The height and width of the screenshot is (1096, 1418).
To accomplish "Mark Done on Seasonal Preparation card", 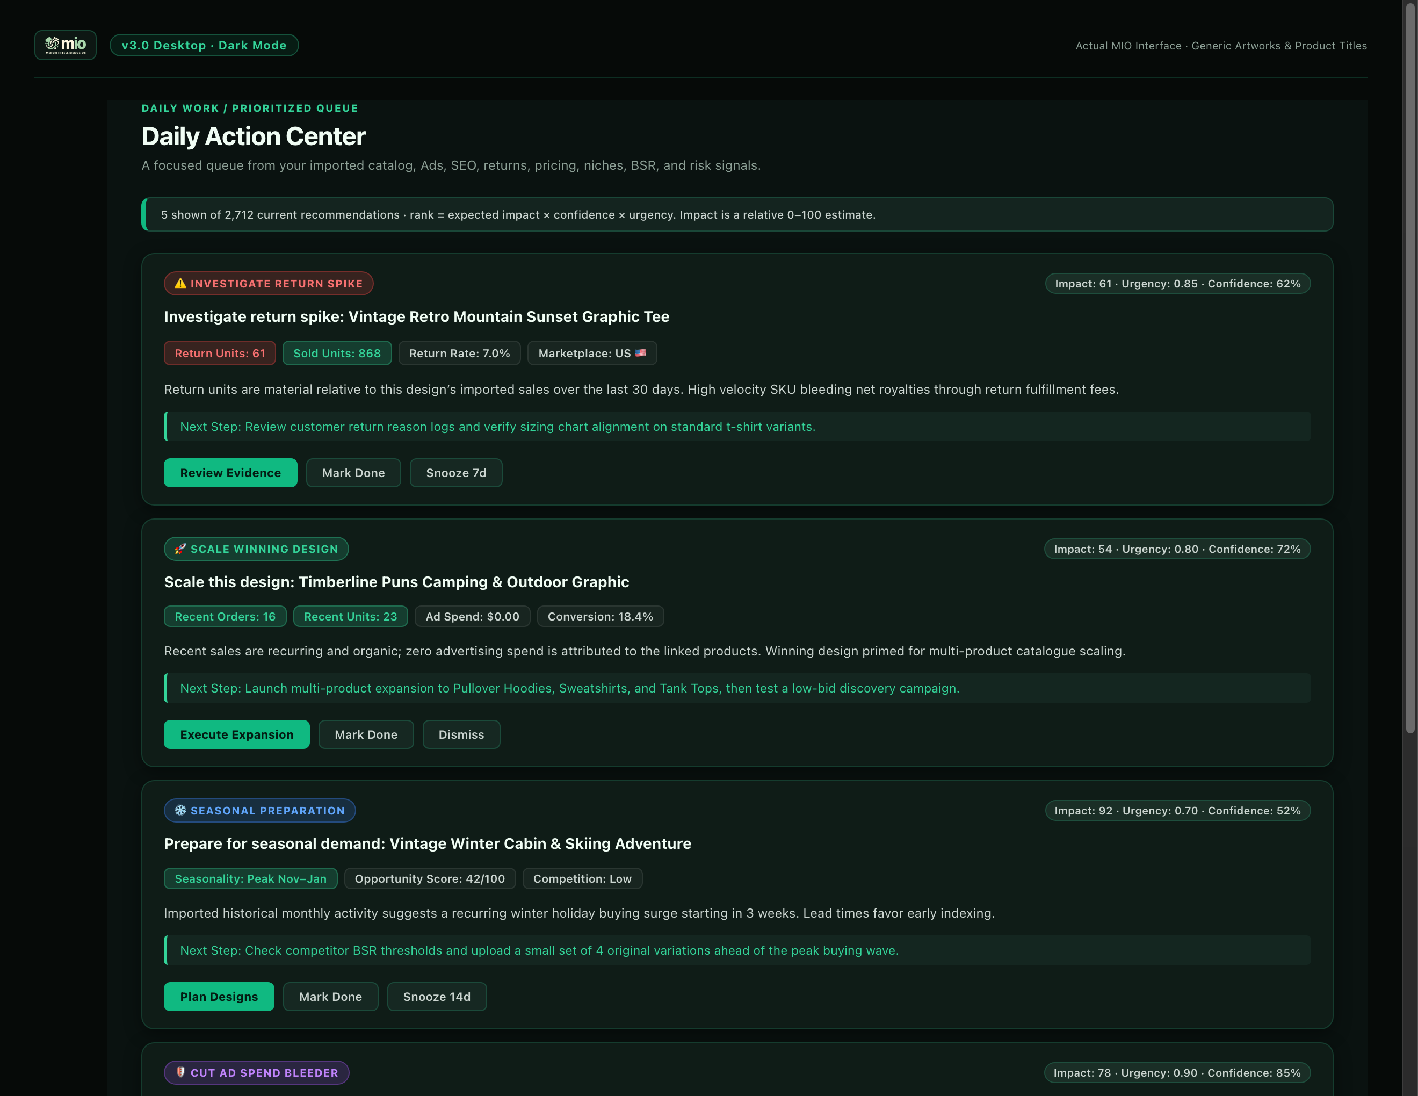I will click(x=330, y=997).
